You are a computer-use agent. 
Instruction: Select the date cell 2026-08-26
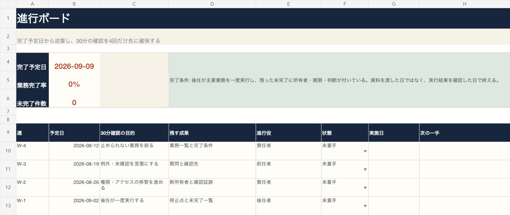click(74, 188)
